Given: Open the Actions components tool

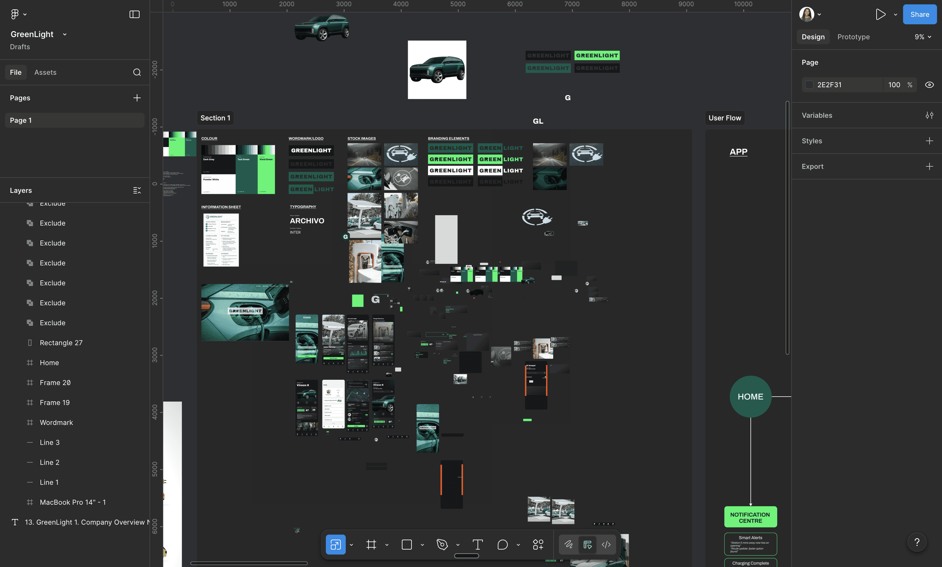Looking at the screenshot, I should [538, 545].
